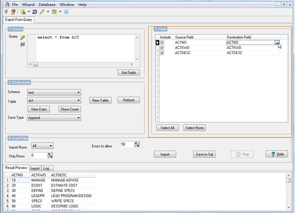
Task: Click the blue grid toolbar icon
Action: [66, 11]
